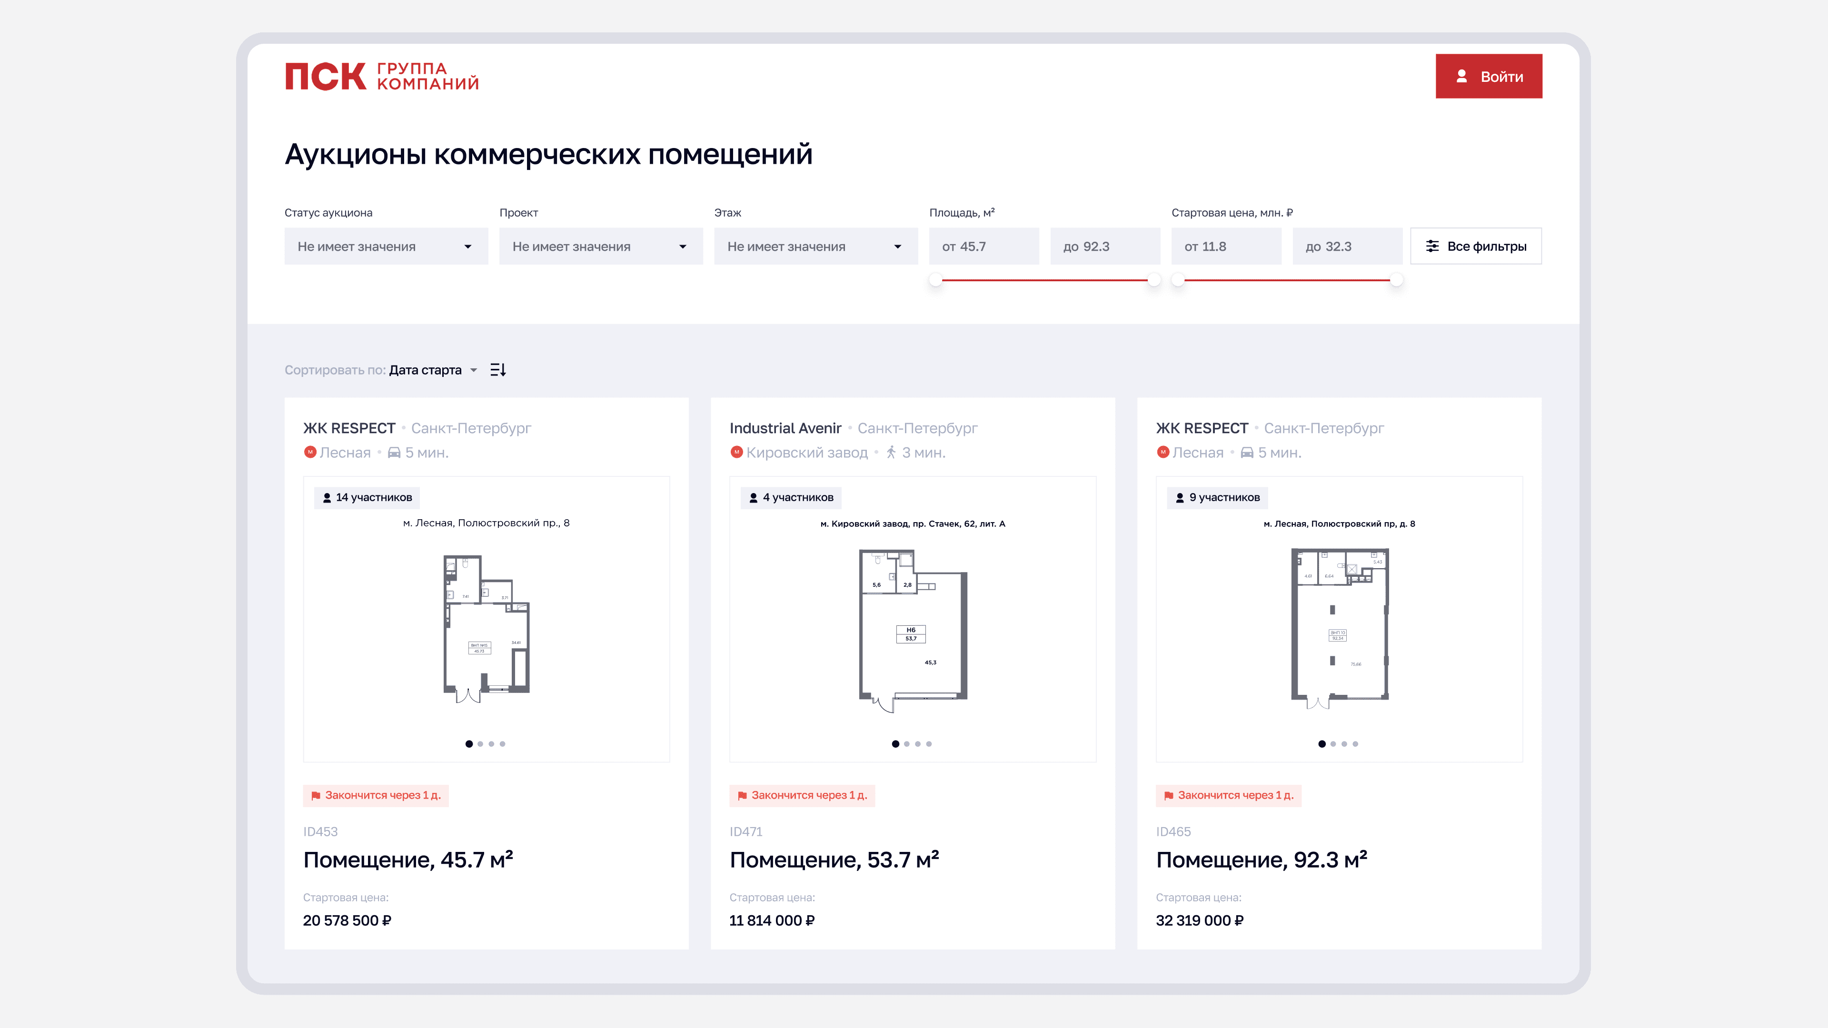This screenshot has width=1828, height=1028.
Task: Open the "Этаж" dropdown
Action: [x=815, y=246]
